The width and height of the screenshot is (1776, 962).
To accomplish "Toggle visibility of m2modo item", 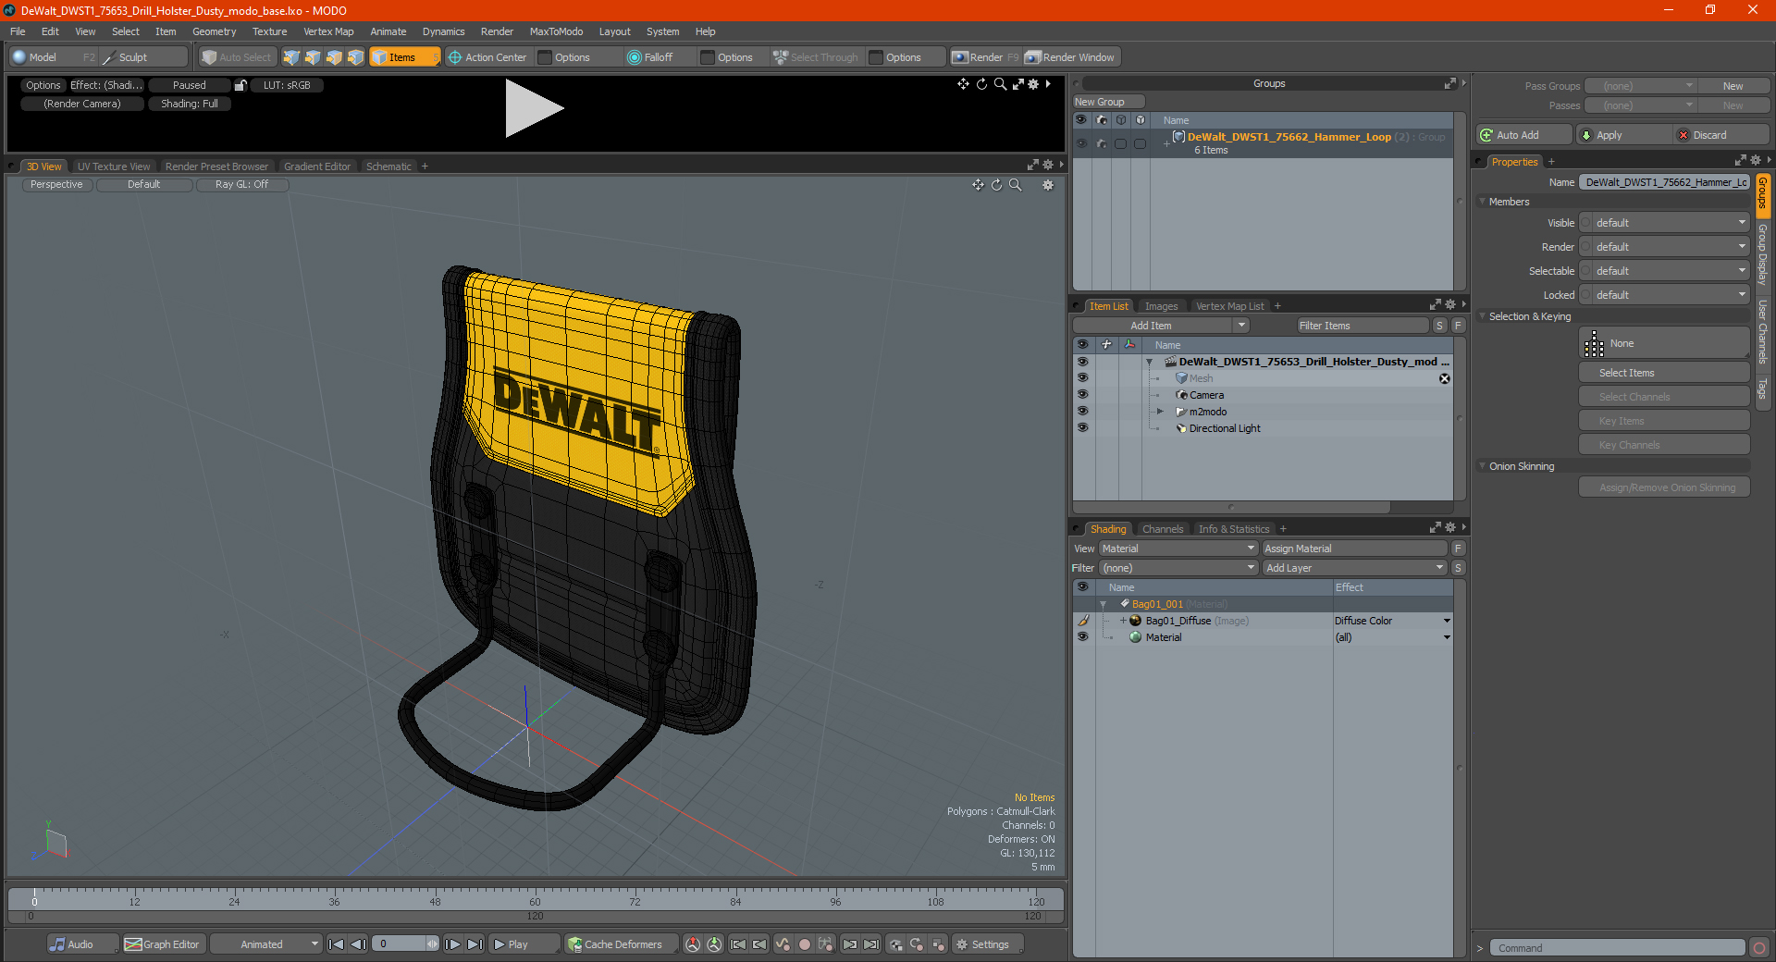I will (1082, 412).
